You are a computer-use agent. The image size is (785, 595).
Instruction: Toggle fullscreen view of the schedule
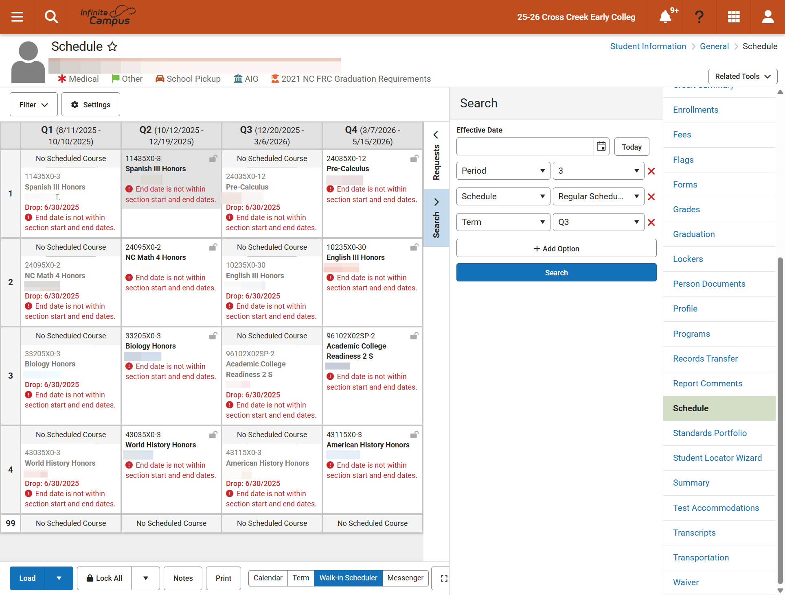(x=443, y=578)
